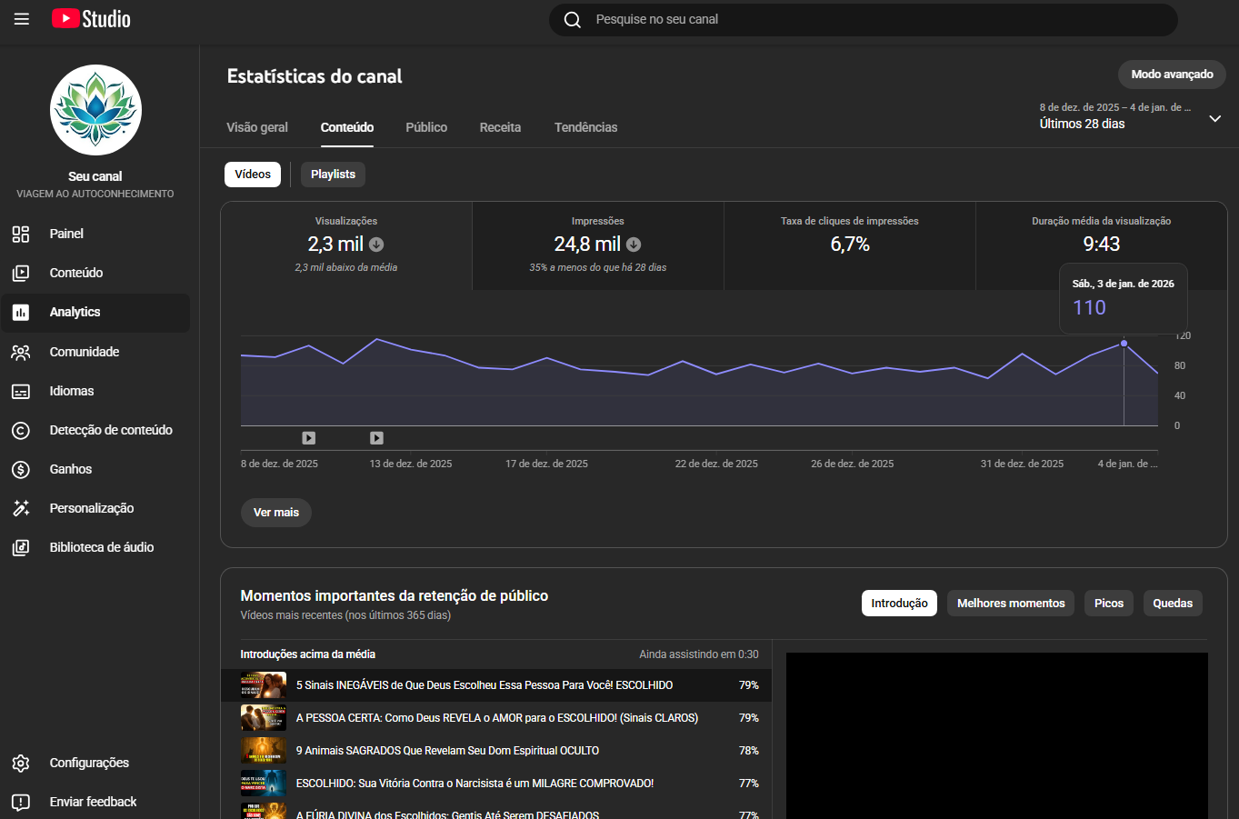Open Configurações settings
Screen dimensions: 1239x819
95,763
